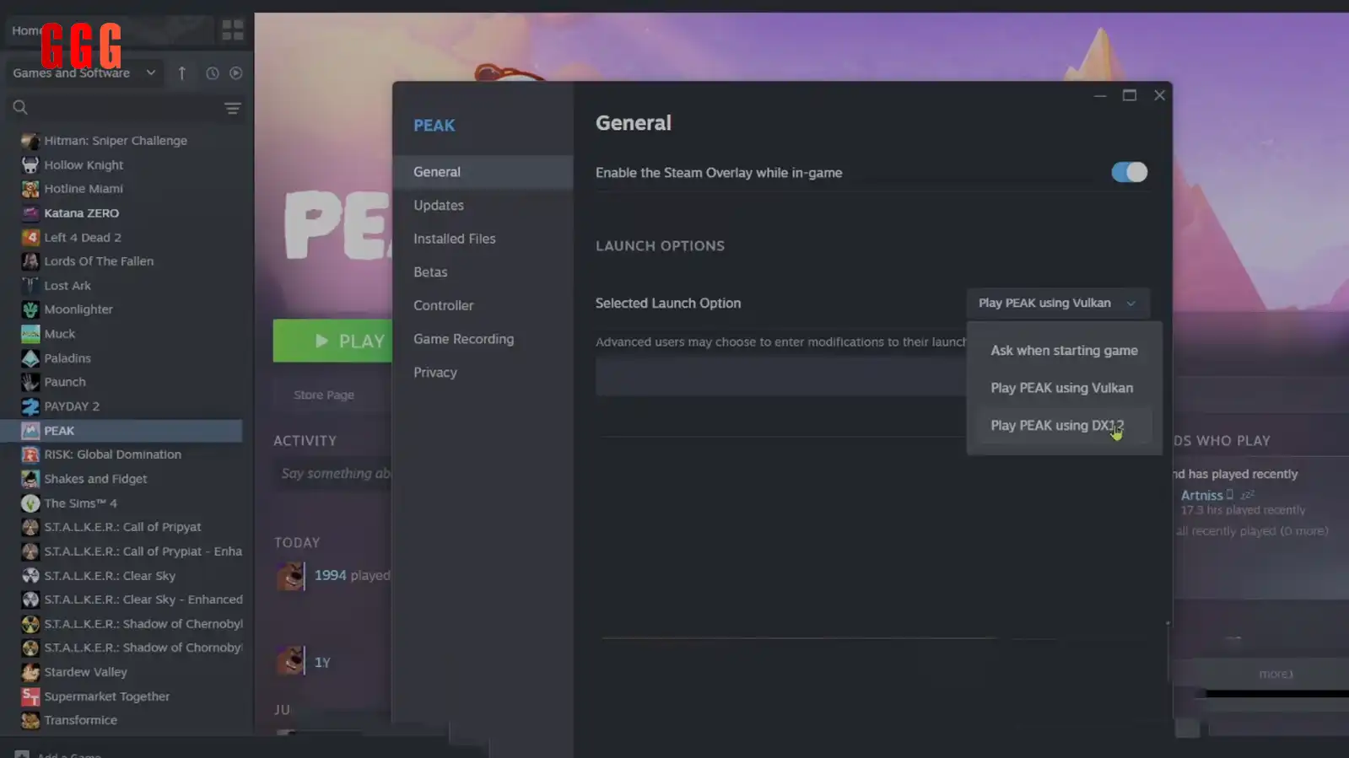Switch to the Controller tab
Image resolution: width=1349 pixels, height=758 pixels.
[483, 305]
